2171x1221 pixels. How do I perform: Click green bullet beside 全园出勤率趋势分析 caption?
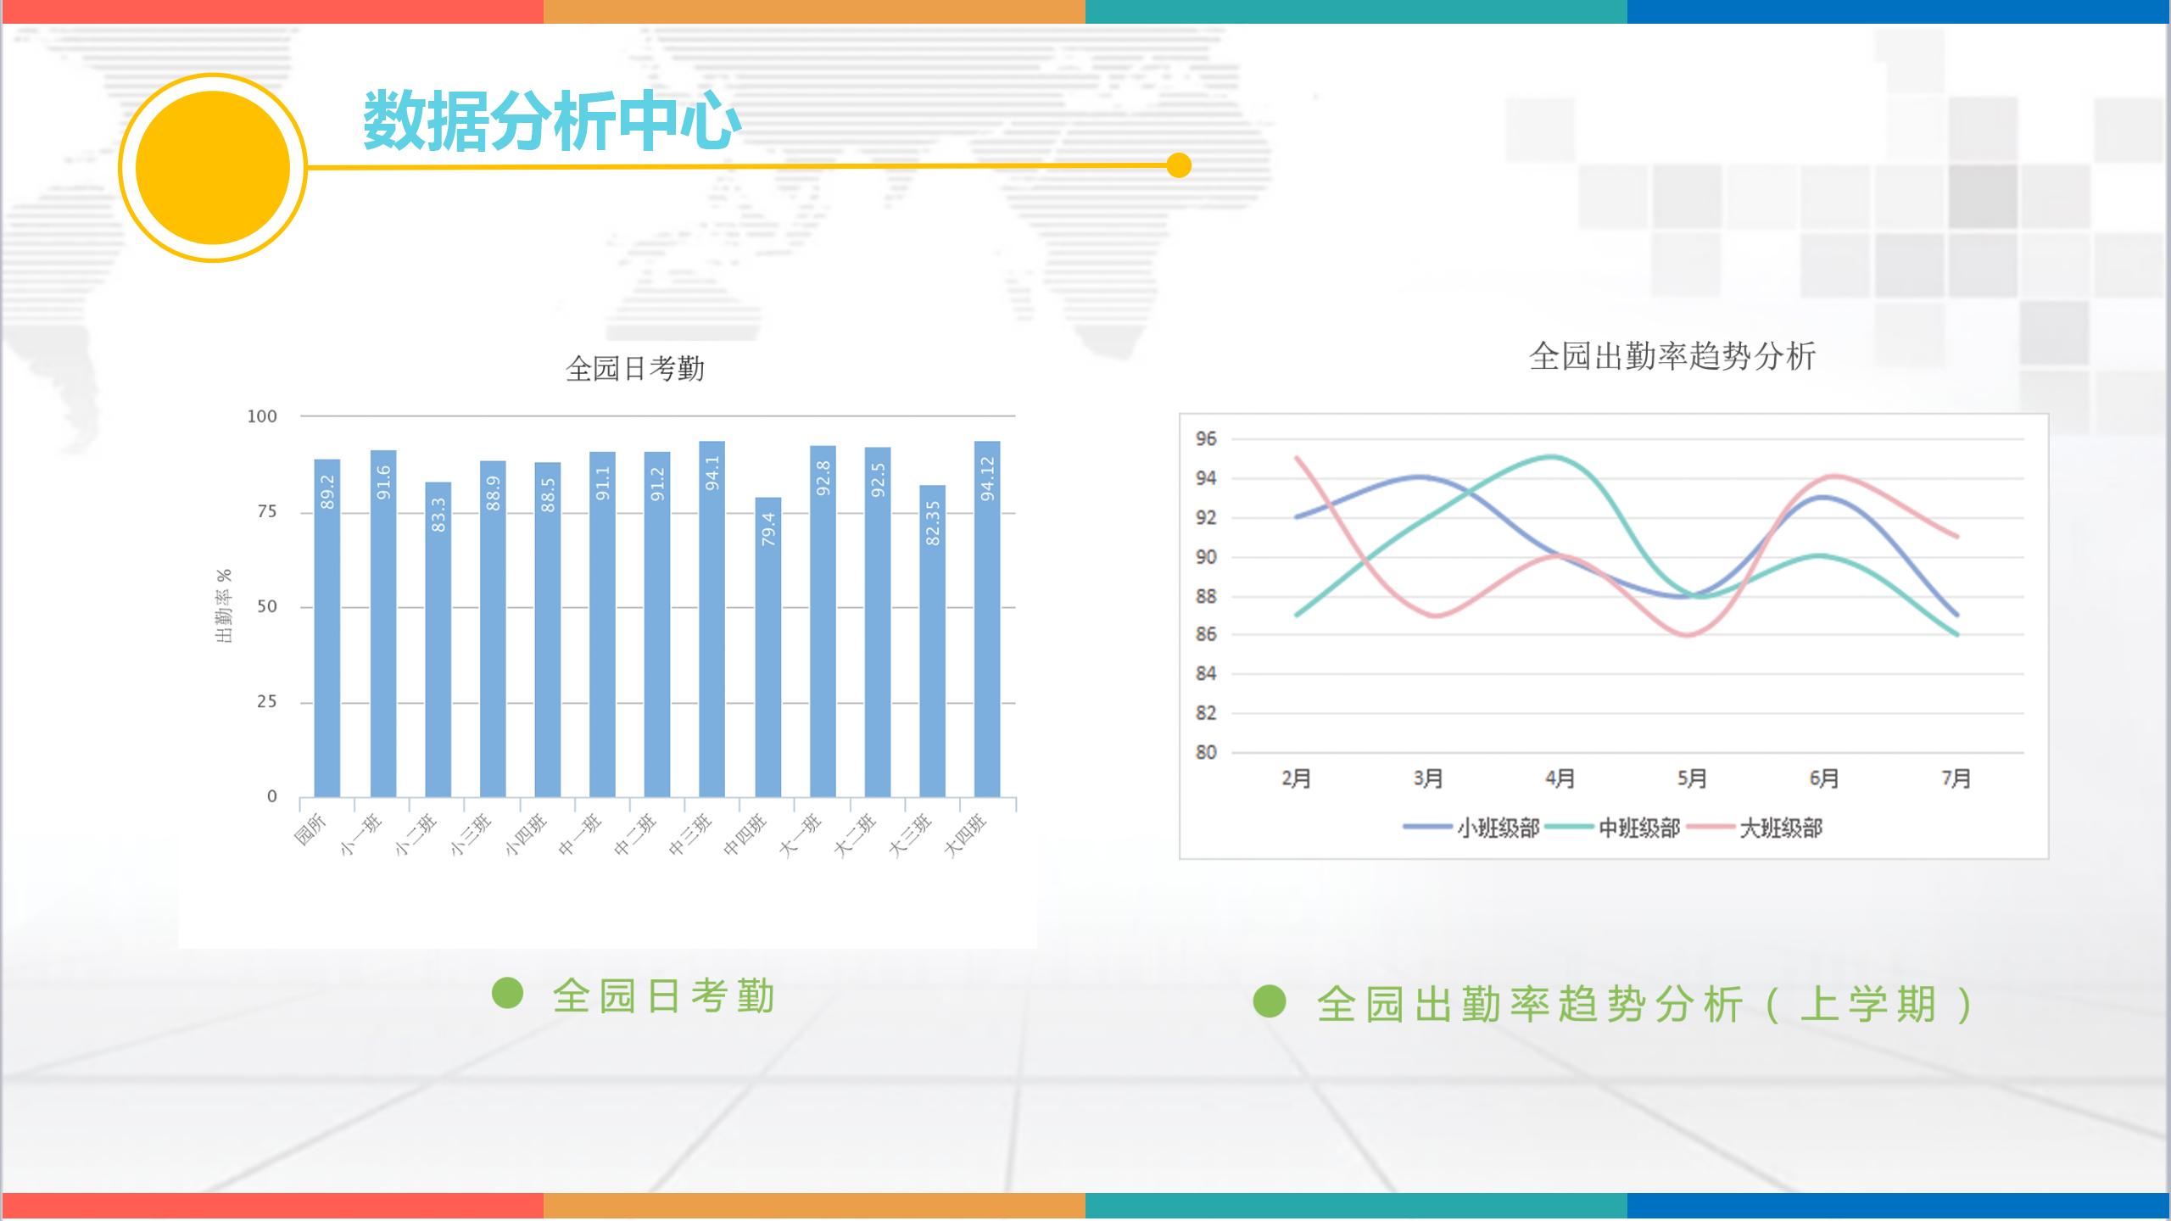pos(1270,1001)
